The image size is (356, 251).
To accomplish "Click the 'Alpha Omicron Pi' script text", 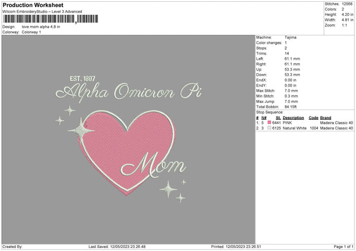I will [x=129, y=92].
